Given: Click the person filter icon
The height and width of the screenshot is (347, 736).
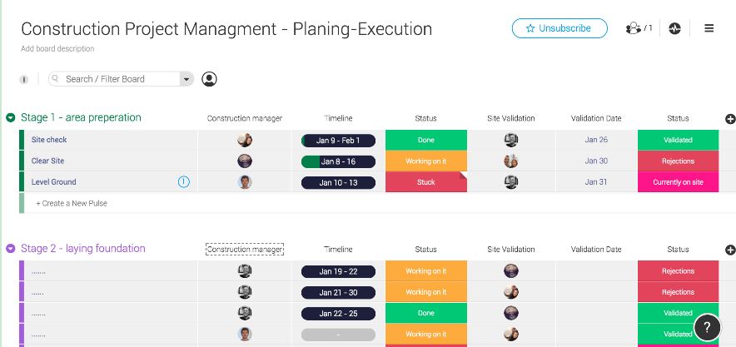Looking at the screenshot, I should tap(210, 79).
